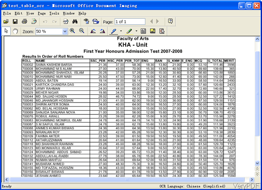Click the vertical scrollbar thumb
Screen dimensions: 262x190
[257, 93]
